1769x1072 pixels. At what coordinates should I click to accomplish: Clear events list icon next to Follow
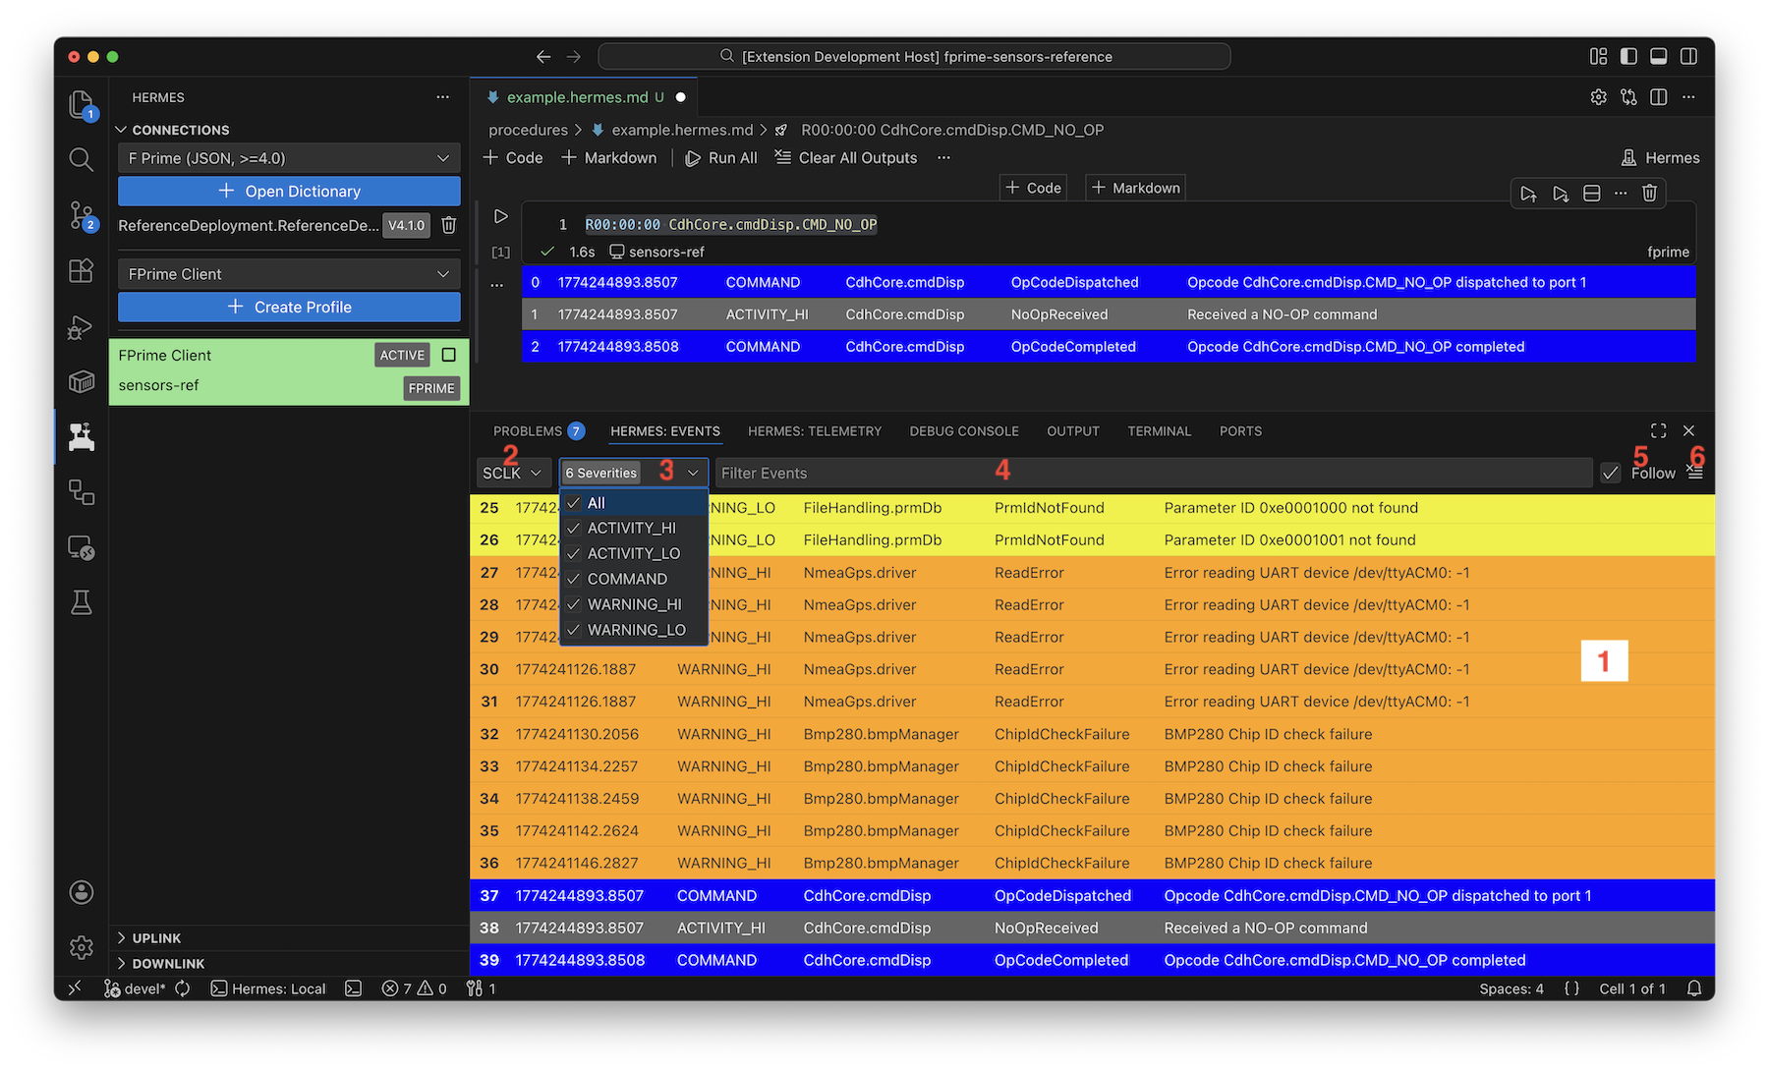1695,473
